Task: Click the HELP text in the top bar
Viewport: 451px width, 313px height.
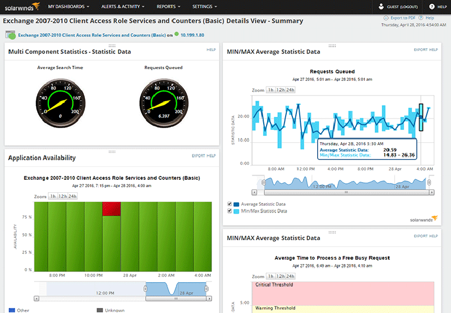Action: pyautogui.click(x=442, y=7)
